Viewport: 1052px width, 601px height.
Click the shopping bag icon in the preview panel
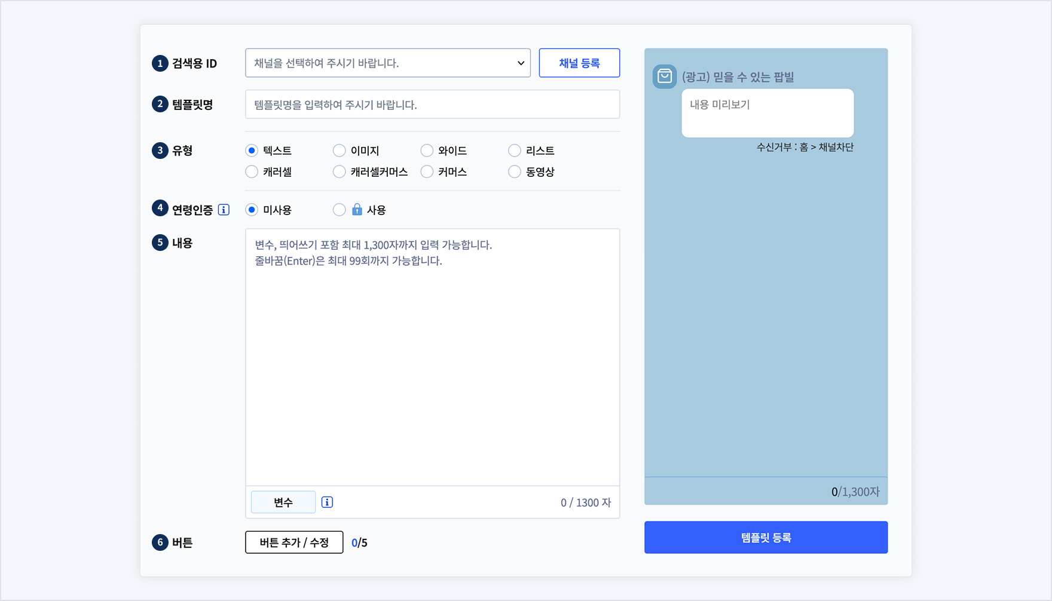[664, 76]
